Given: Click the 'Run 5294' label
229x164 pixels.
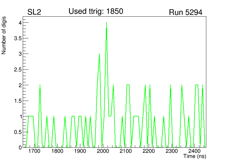Looking at the screenshot, I should [x=186, y=12].
